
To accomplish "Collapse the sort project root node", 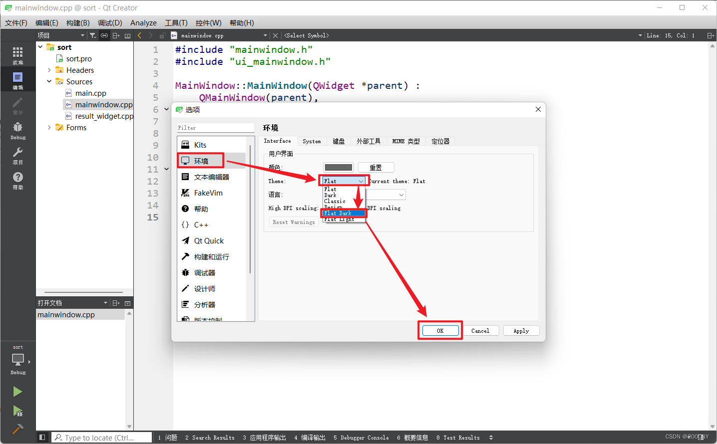I will (x=40, y=47).
